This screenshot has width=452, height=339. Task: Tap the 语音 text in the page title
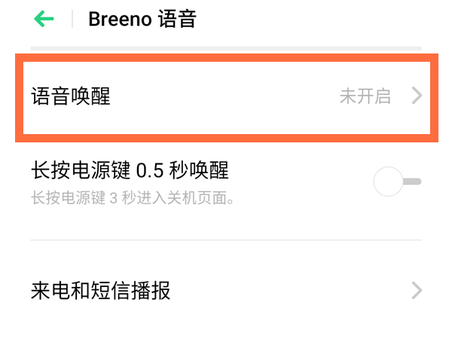(178, 19)
